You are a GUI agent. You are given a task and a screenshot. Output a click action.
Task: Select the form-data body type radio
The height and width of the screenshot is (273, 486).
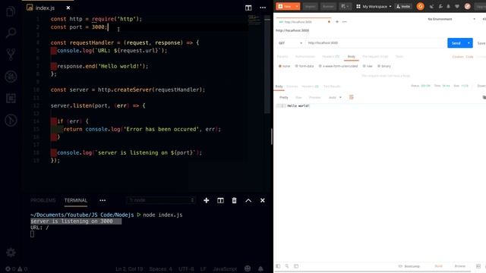[296, 66]
